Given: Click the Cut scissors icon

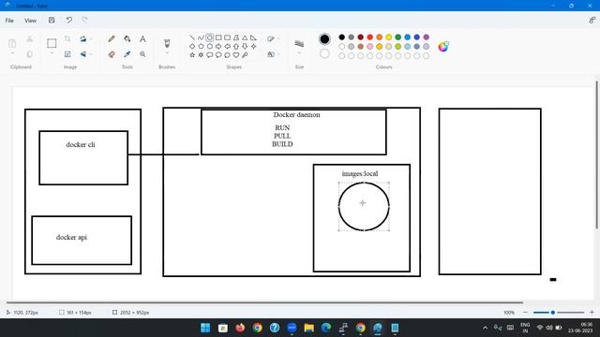Looking at the screenshot, I should tap(29, 39).
